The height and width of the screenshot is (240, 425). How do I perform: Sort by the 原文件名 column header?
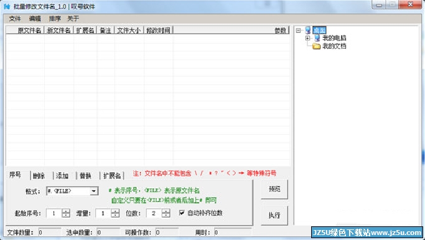click(26, 30)
